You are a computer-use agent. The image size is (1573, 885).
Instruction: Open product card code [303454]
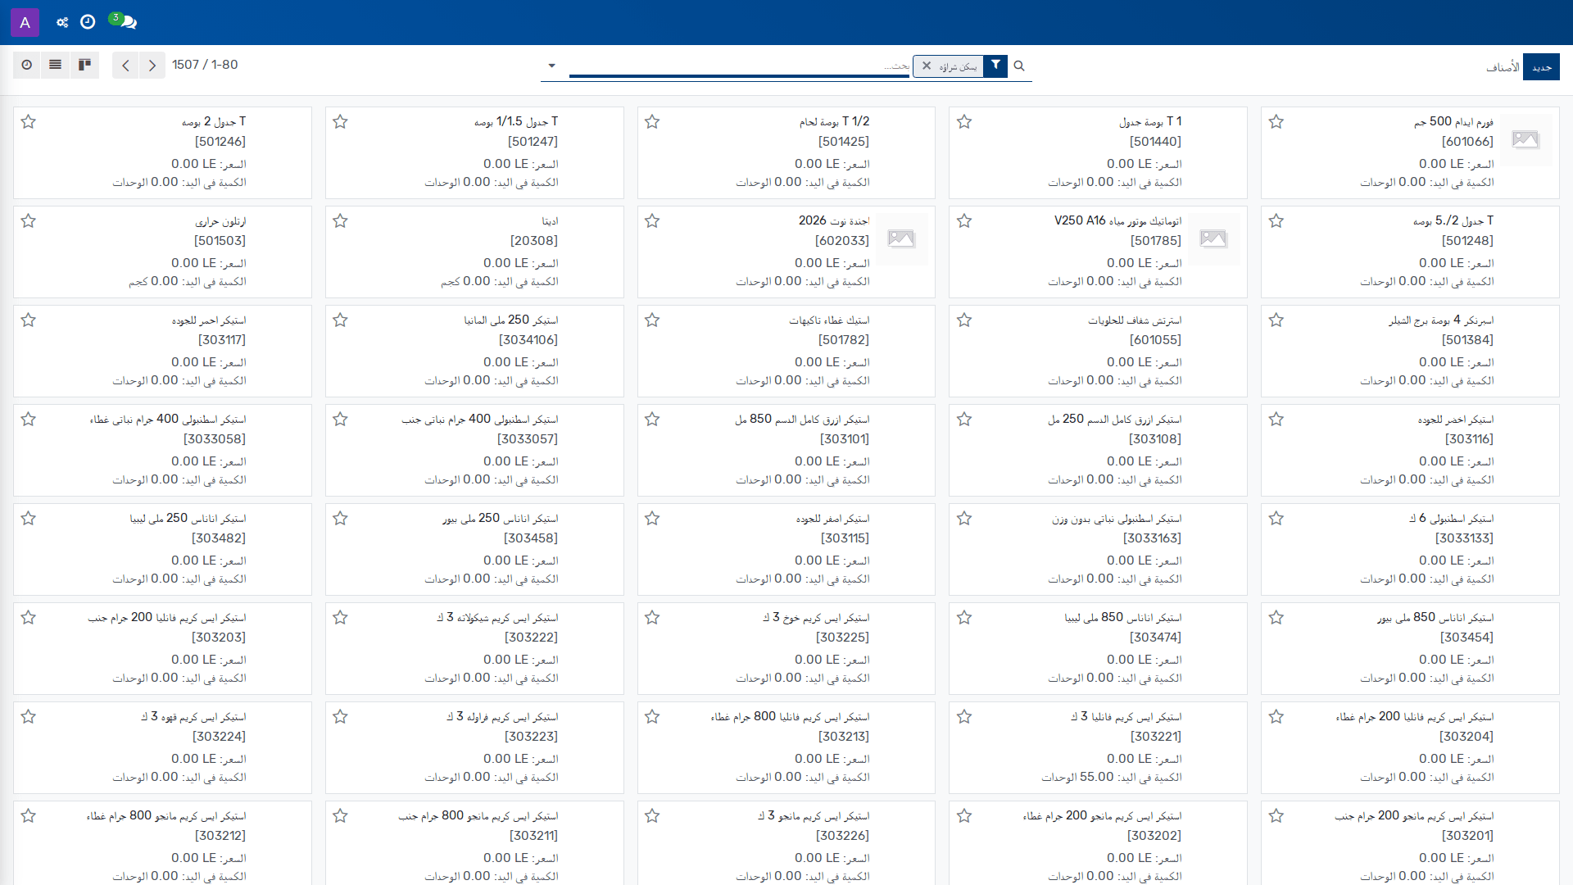pyautogui.click(x=1466, y=638)
